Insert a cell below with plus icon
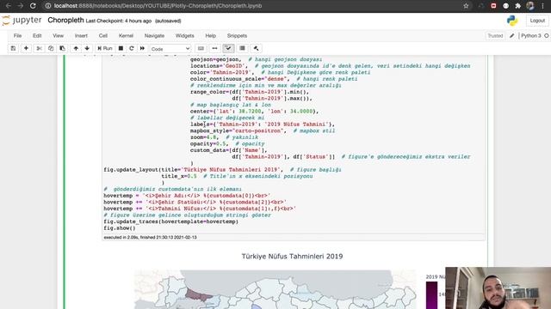 (26, 48)
